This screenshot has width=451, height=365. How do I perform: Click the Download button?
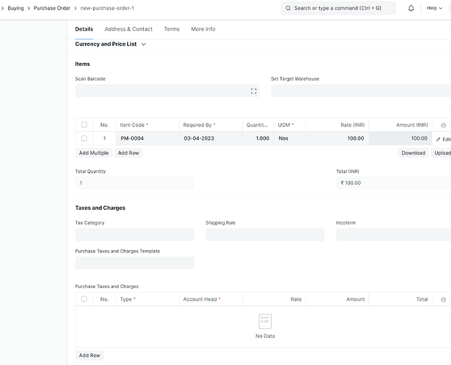click(414, 153)
